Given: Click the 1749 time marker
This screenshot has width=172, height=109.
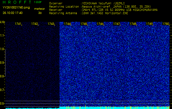Looking at the screenshot, I should [x=149, y=24].
